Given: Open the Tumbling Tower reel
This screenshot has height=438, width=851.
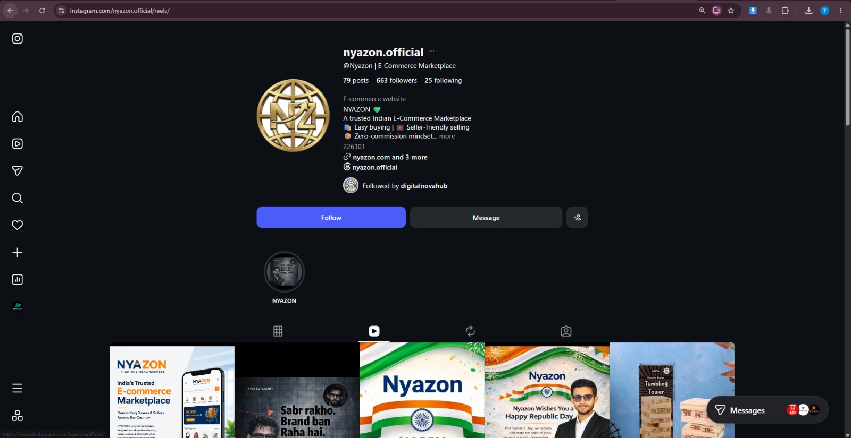Looking at the screenshot, I should [672, 391].
